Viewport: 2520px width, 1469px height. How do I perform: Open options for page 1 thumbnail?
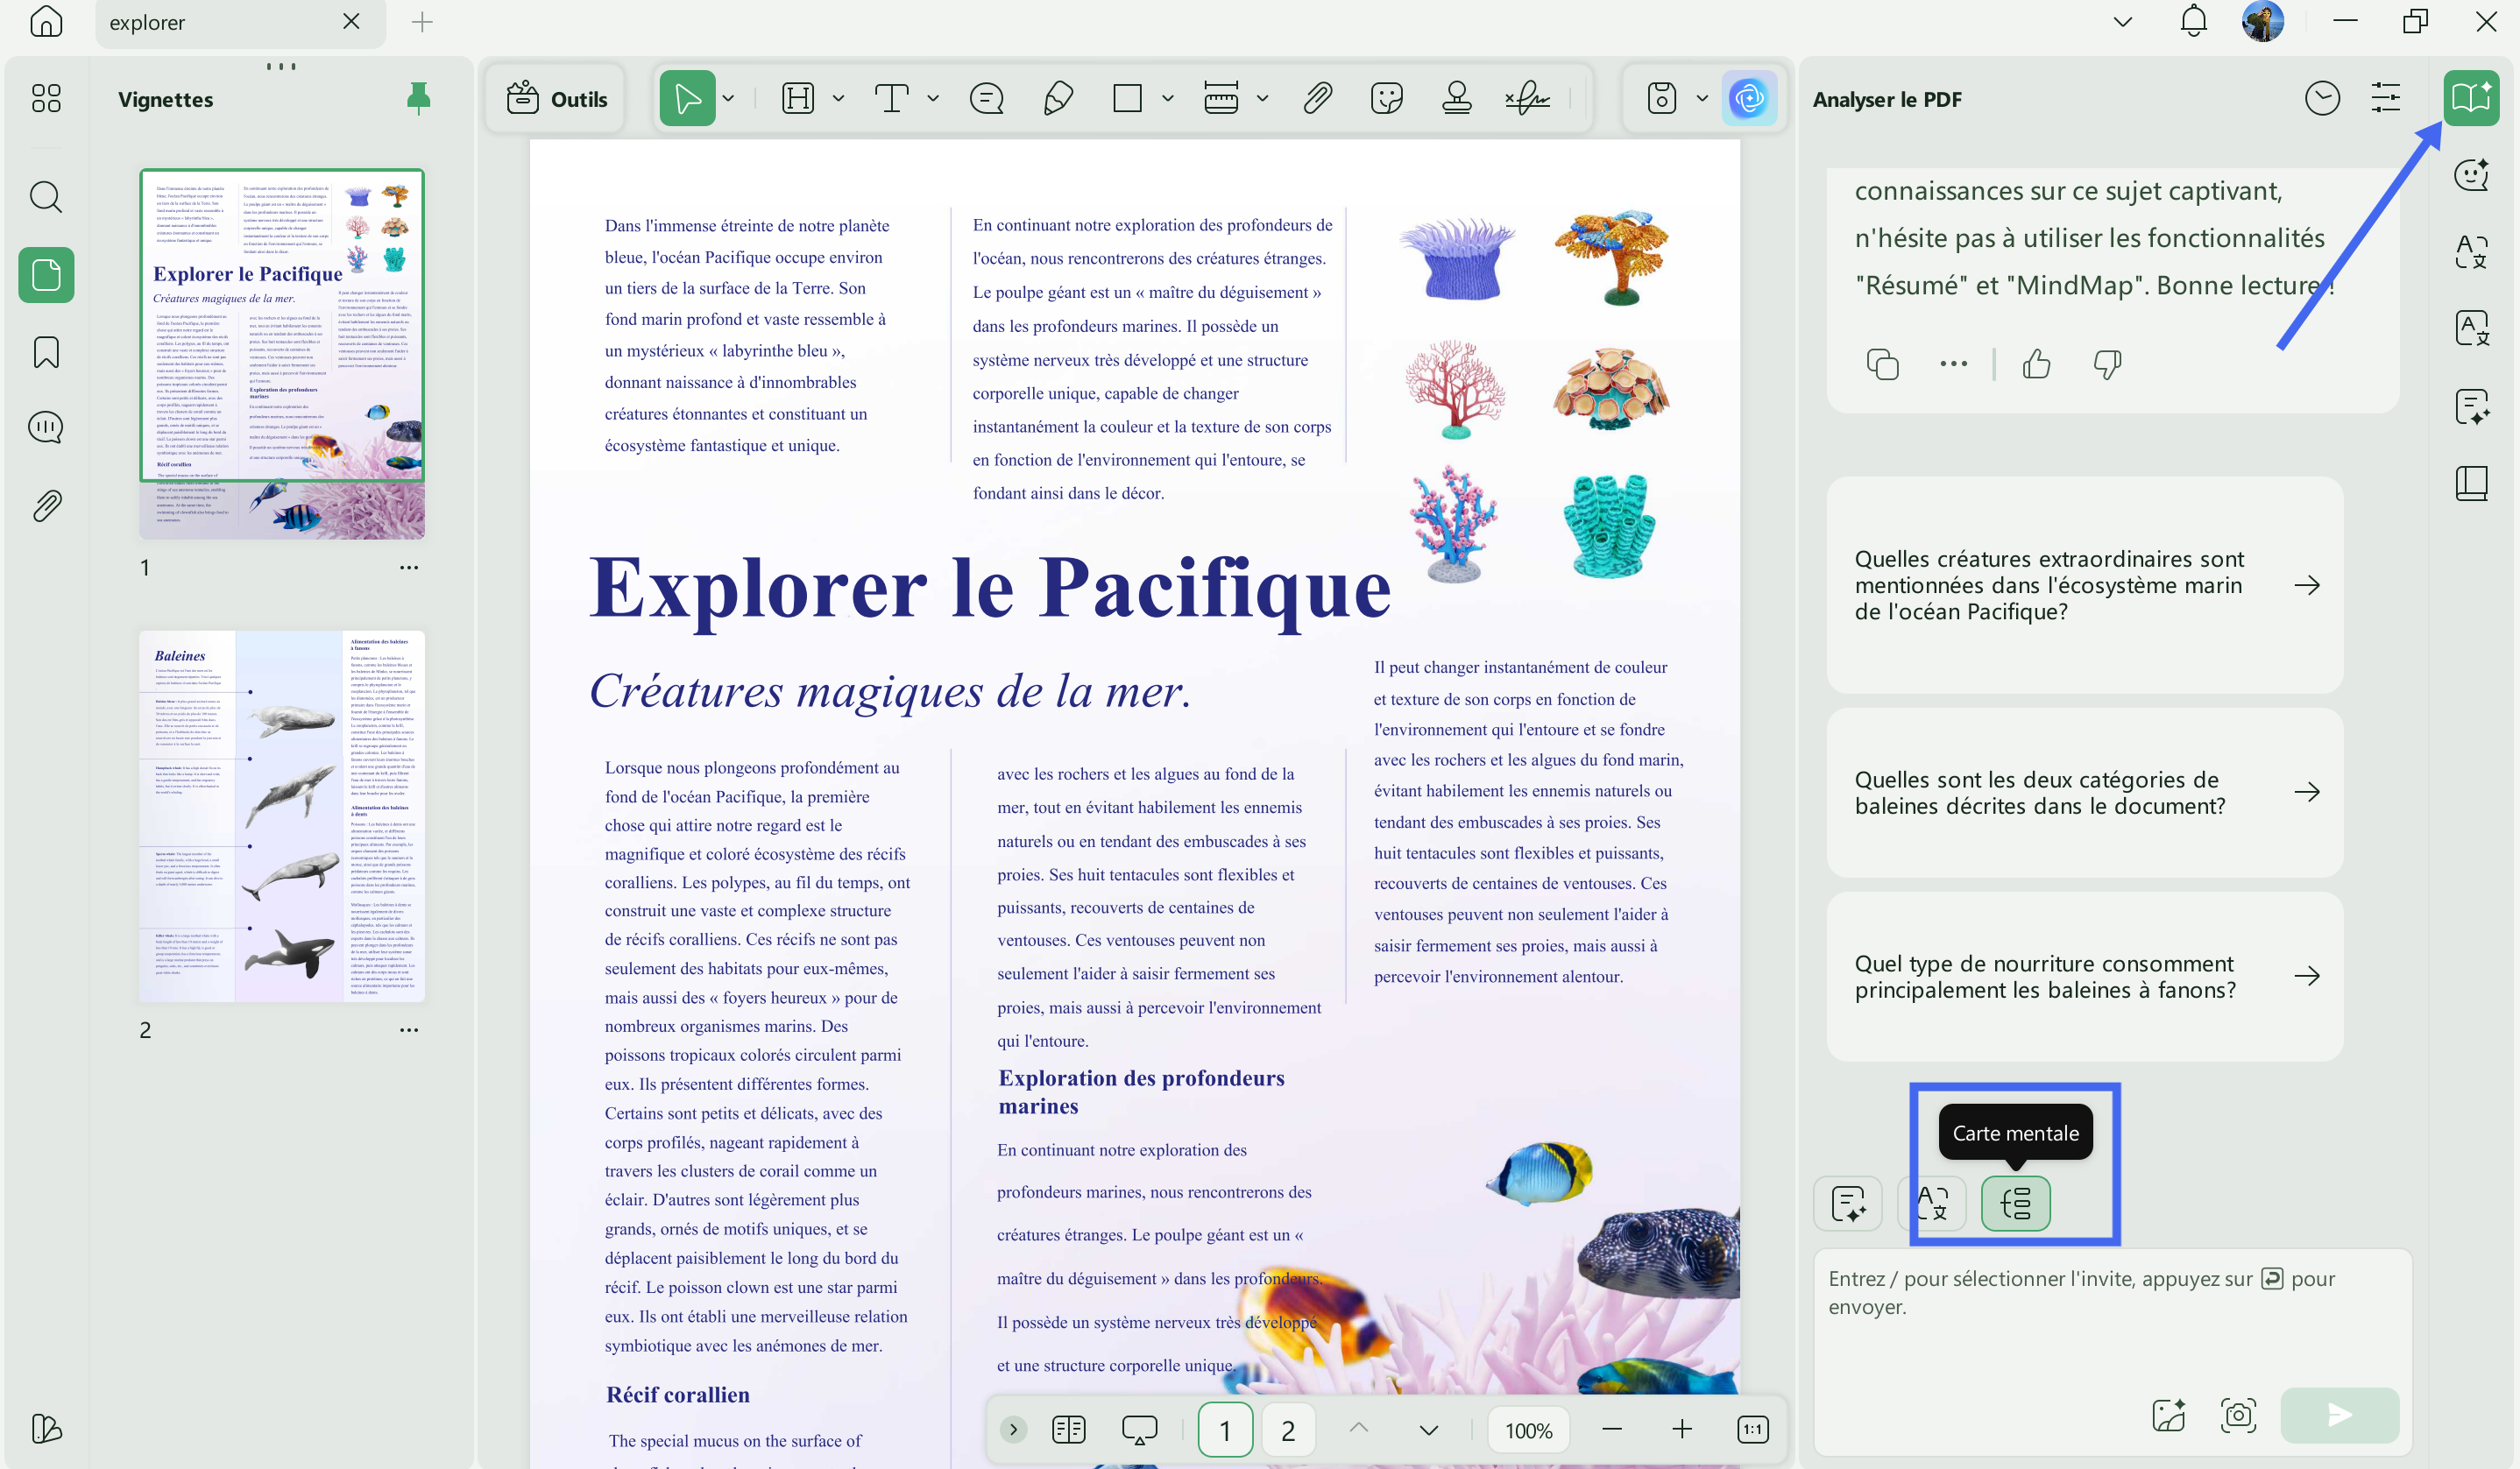pyautogui.click(x=408, y=567)
